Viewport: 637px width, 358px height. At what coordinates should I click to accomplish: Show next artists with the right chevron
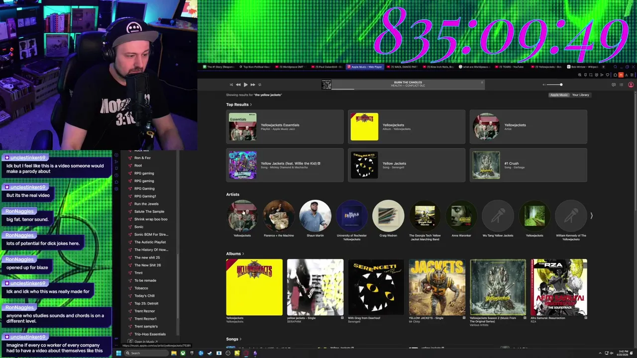[591, 216]
